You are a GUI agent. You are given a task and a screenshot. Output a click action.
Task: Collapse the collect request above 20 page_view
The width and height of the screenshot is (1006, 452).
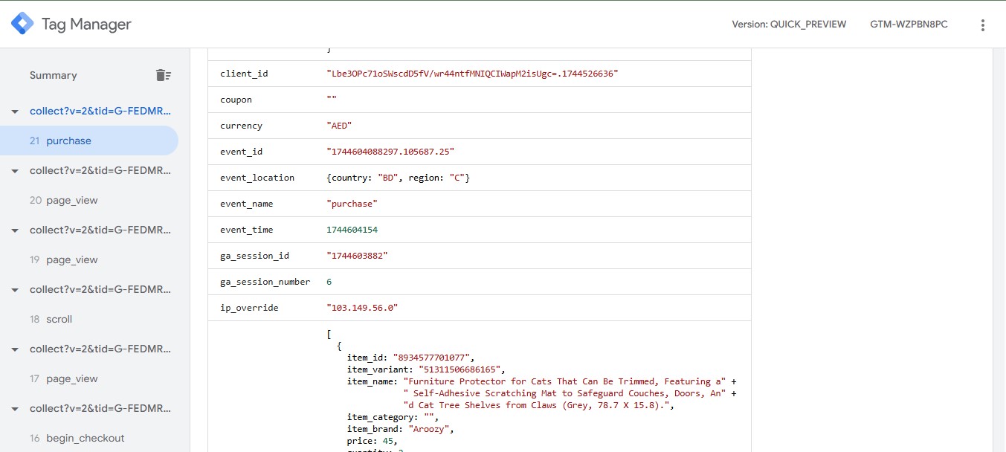14,171
